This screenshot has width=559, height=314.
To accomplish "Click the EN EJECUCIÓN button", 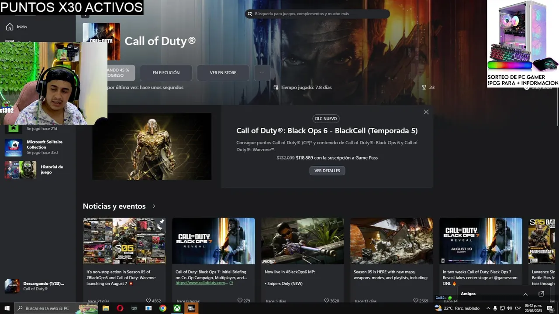I will coord(166,73).
